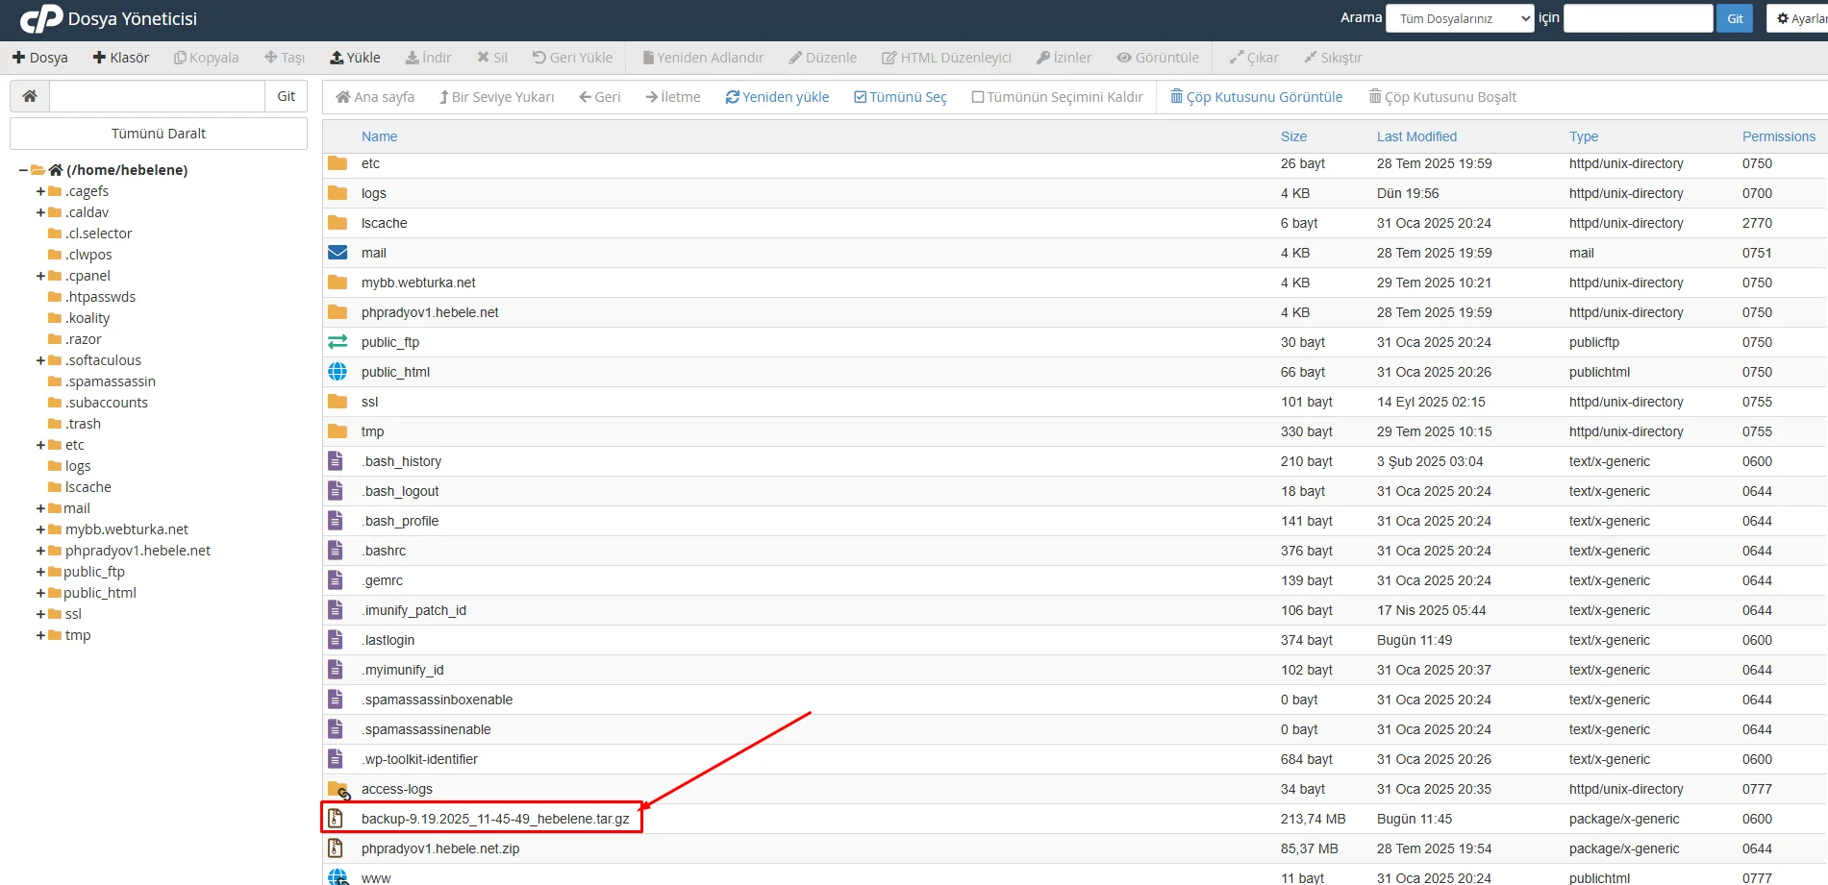Viewport: 1828px width, 885px height.
Task: Open the Tüm Dosyalarınız search dropdown
Action: pyautogui.click(x=1460, y=17)
